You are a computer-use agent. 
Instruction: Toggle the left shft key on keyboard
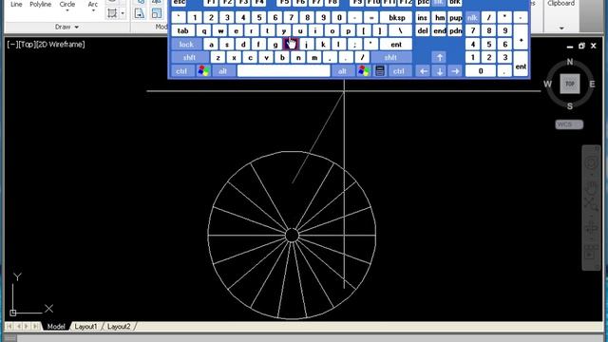(190, 57)
